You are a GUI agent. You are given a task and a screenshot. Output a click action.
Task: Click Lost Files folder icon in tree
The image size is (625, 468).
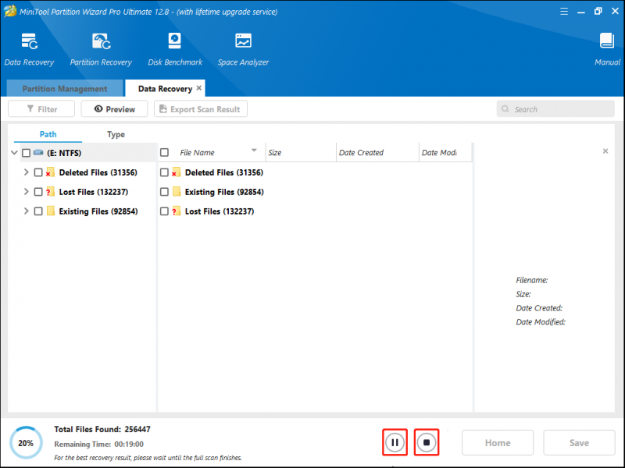tap(50, 192)
